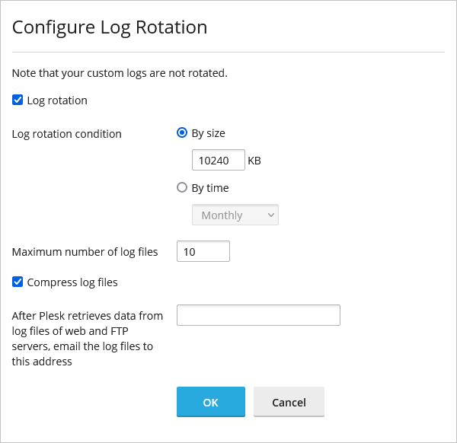Click the 'Log rotation' checkbox label text

pos(57,100)
